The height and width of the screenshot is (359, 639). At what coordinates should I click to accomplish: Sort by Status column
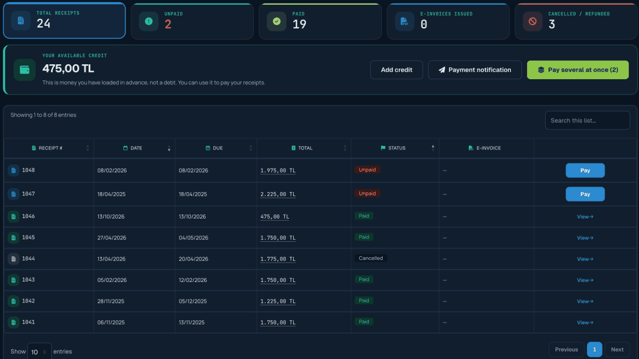click(395, 148)
